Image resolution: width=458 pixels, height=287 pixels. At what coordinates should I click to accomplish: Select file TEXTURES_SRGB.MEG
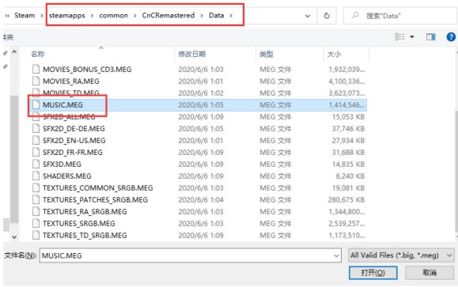tap(79, 223)
